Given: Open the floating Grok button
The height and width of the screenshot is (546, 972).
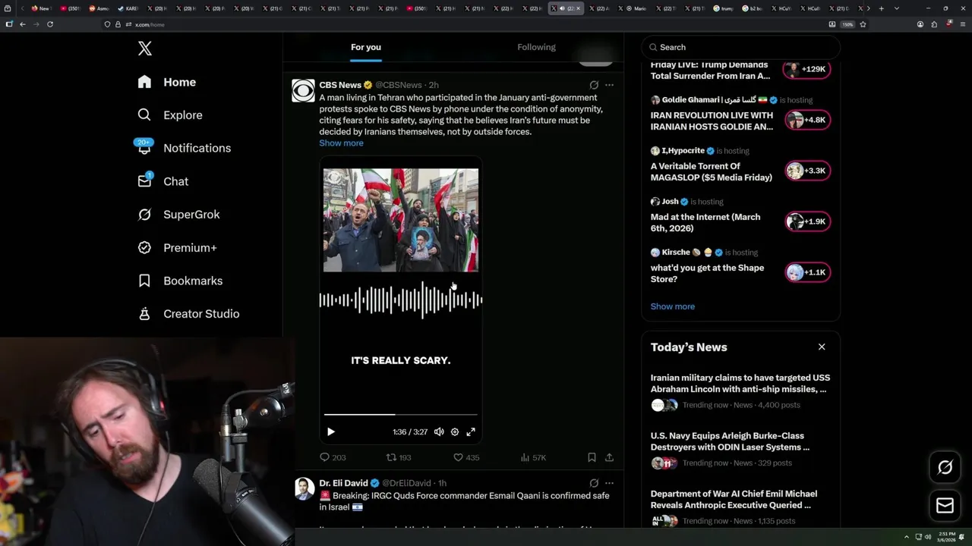Looking at the screenshot, I should (945, 467).
